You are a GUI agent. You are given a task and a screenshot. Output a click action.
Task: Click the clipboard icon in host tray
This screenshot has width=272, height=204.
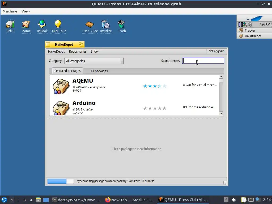[244, 200]
